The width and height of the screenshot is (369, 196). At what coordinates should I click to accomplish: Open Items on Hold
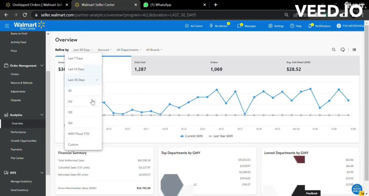pyautogui.click(x=19, y=34)
